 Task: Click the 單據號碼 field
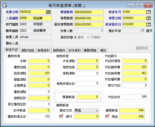tap(88, 12)
